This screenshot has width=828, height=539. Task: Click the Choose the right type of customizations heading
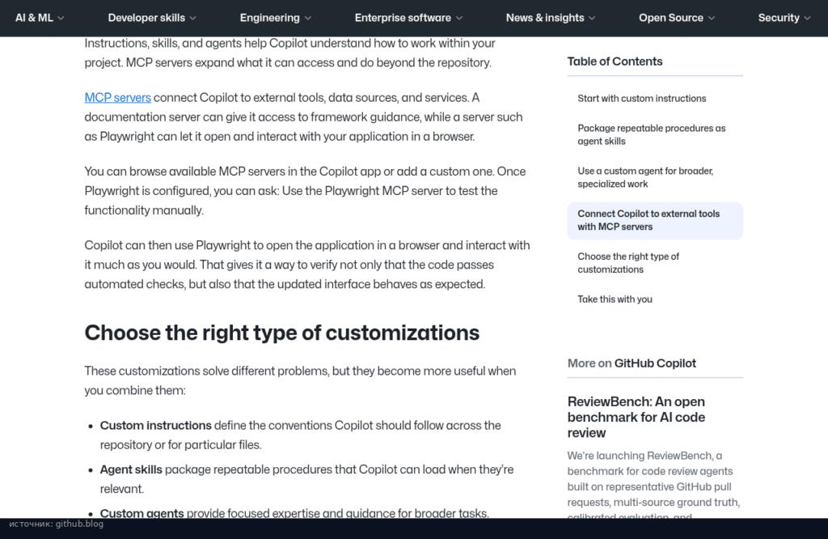click(x=282, y=333)
